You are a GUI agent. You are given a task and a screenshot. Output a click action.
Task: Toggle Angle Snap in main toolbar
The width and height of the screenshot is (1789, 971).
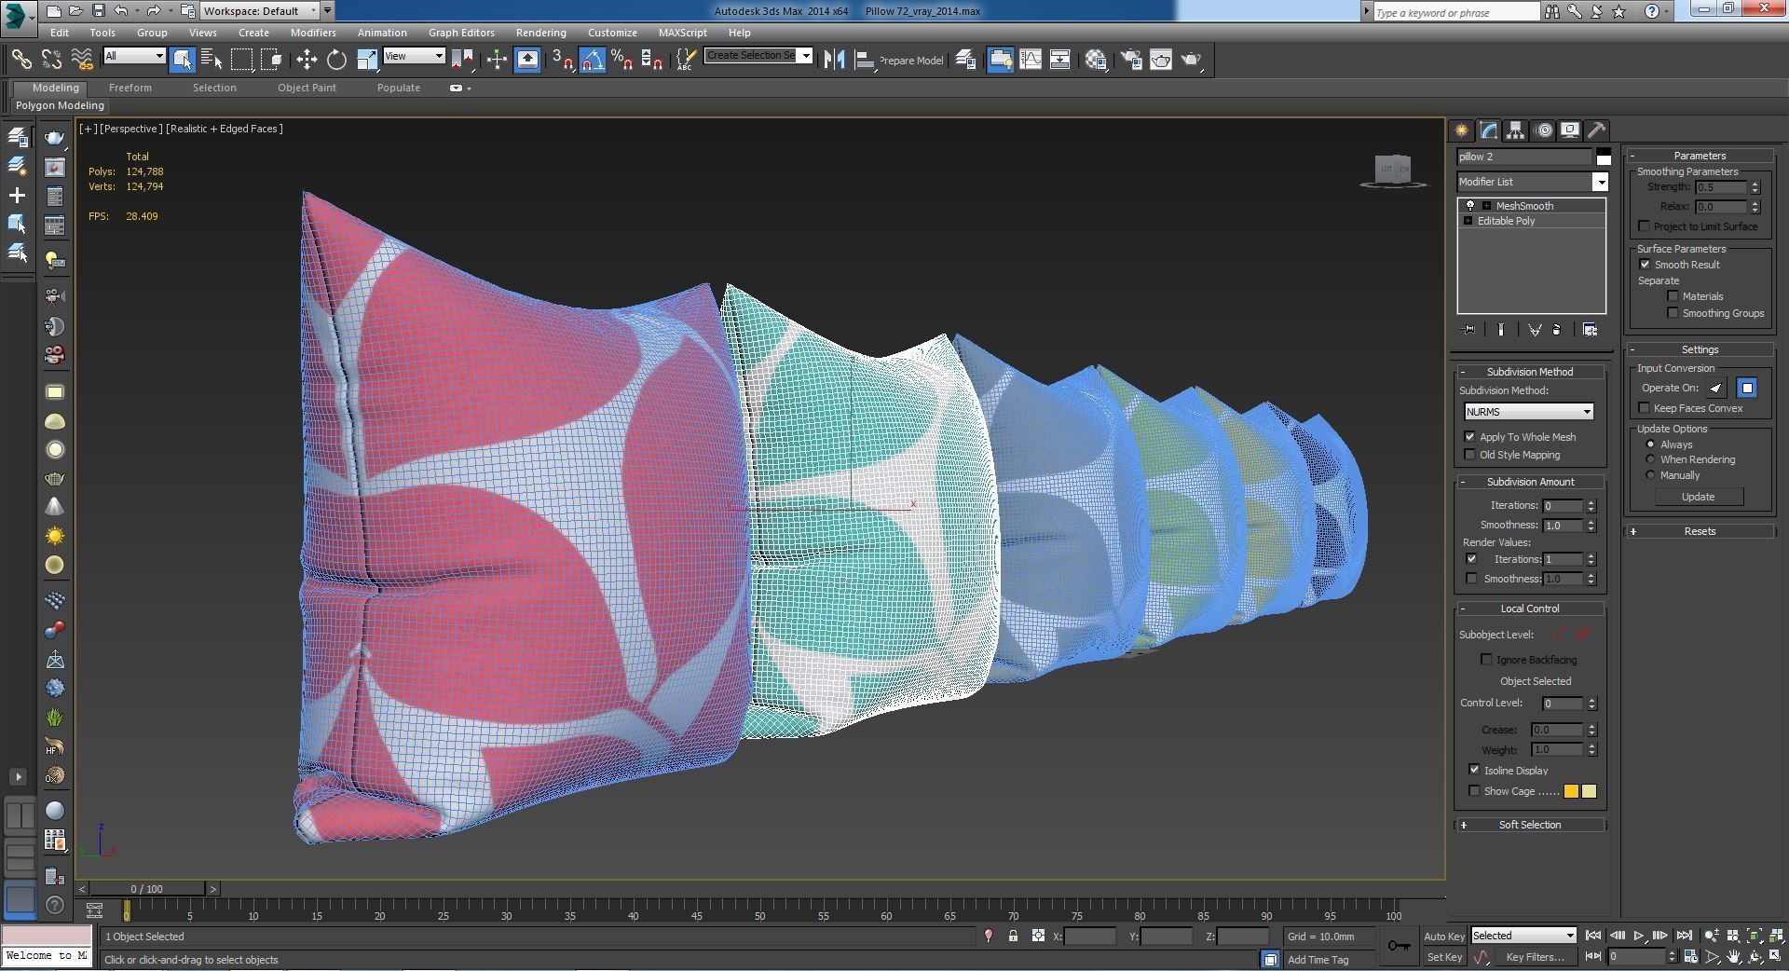(593, 60)
